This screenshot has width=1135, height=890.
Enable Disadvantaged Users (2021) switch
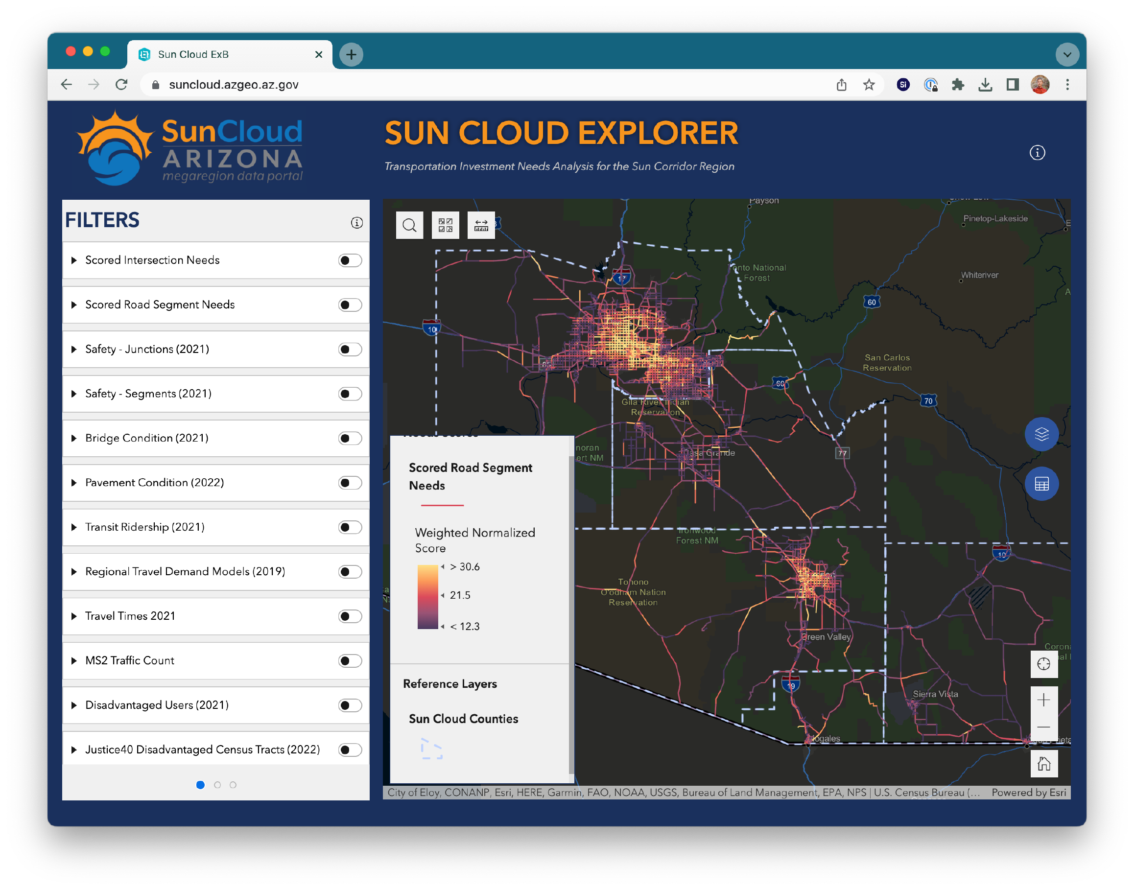click(350, 705)
